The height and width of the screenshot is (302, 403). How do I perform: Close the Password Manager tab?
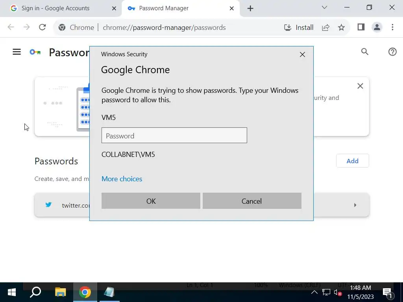(x=231, y=9)
